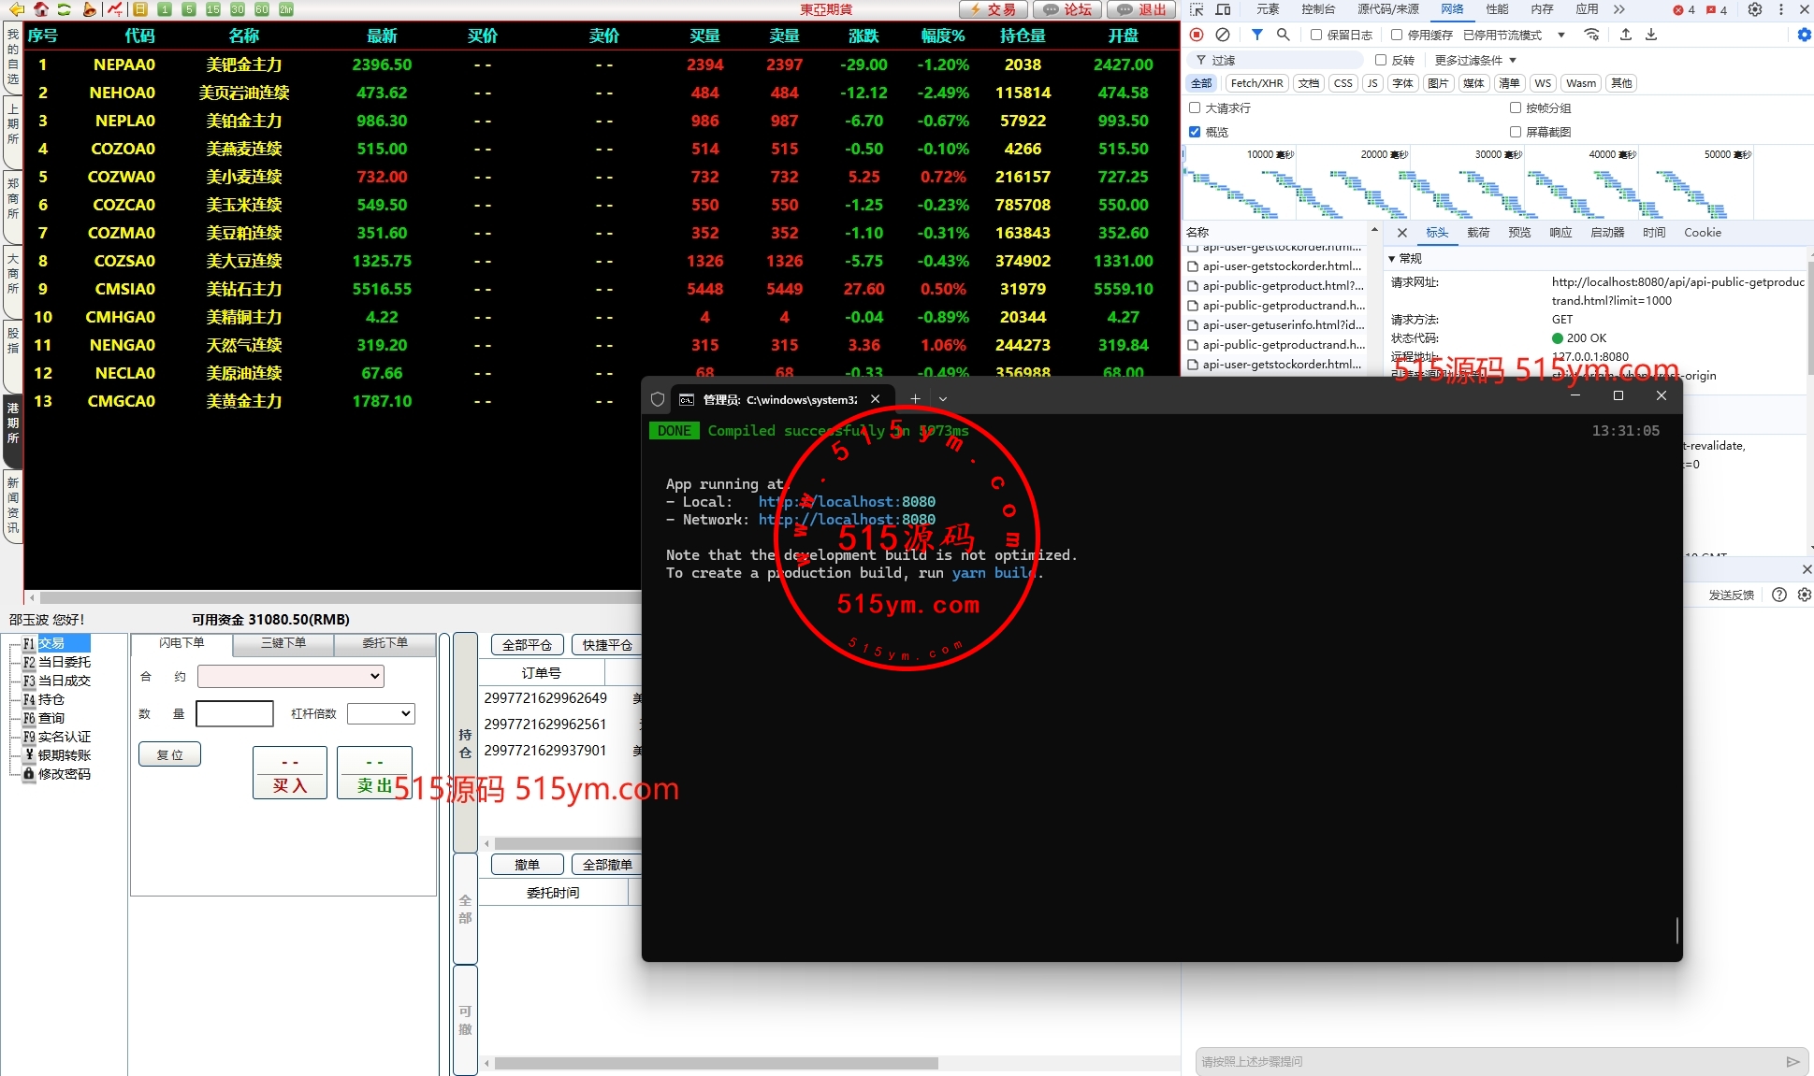Click the 数量 quantity input field
This screenshot has height=1076, width=1814.
tap(235, 713)
